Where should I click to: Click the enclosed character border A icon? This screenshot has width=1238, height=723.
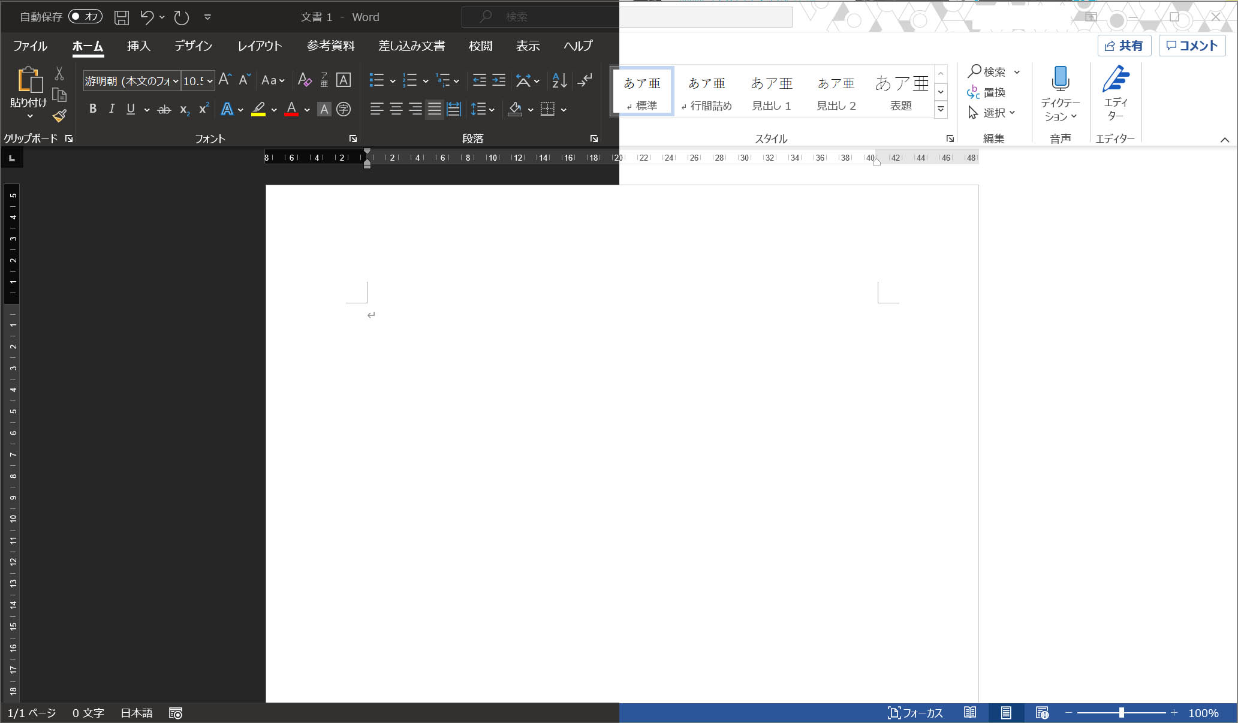(x=344, y=80)
